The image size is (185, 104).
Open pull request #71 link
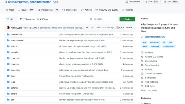tap(100, 64)
